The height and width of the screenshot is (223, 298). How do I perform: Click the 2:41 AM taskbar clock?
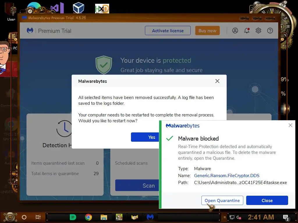[261, 217]
